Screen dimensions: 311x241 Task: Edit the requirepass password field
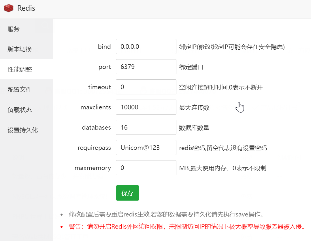[x=146, y=147]
